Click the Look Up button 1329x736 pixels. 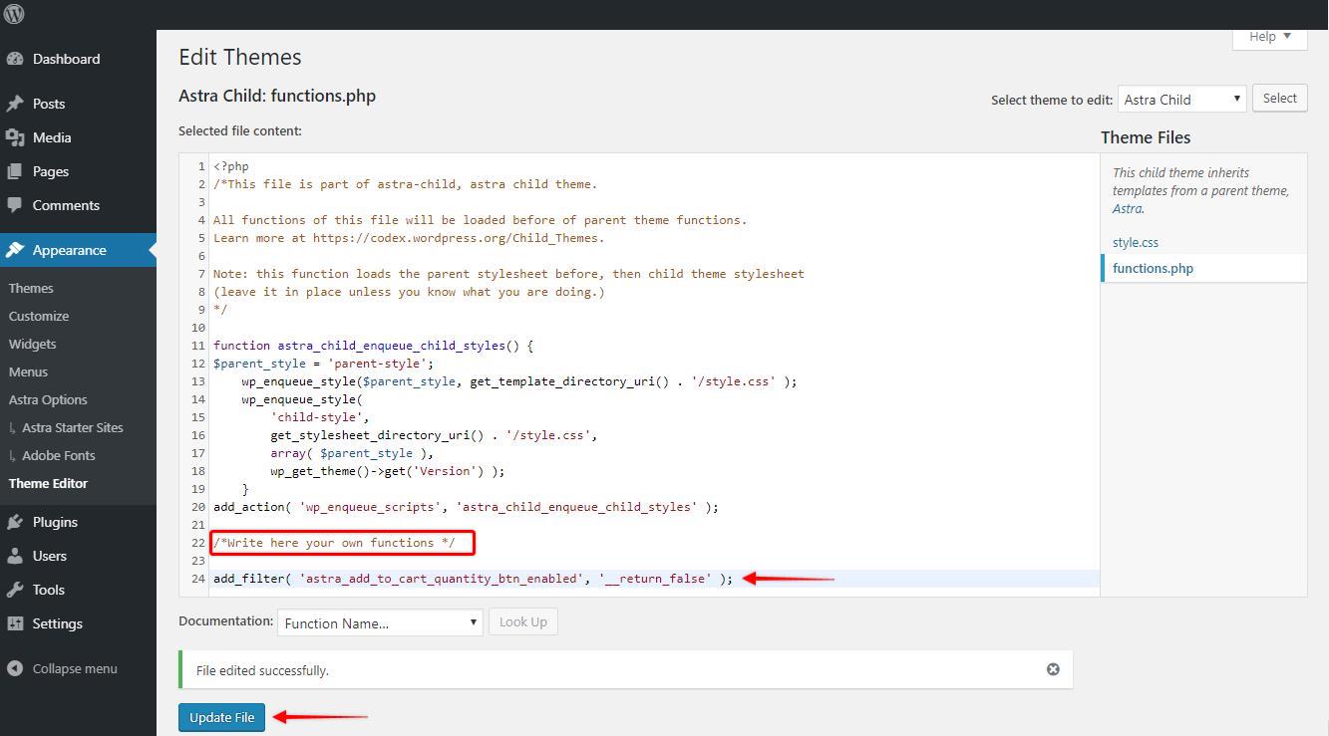pos(523,621)
